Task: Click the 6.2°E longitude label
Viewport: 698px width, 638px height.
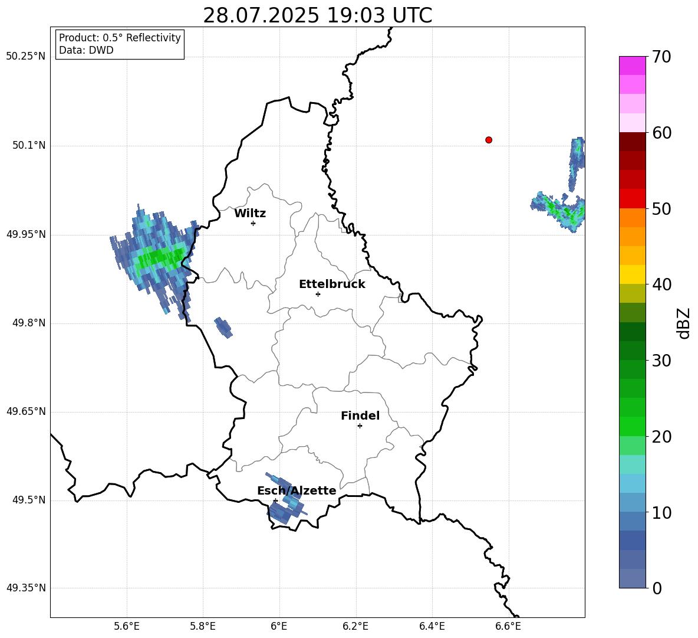Action: tap(355, 626)
